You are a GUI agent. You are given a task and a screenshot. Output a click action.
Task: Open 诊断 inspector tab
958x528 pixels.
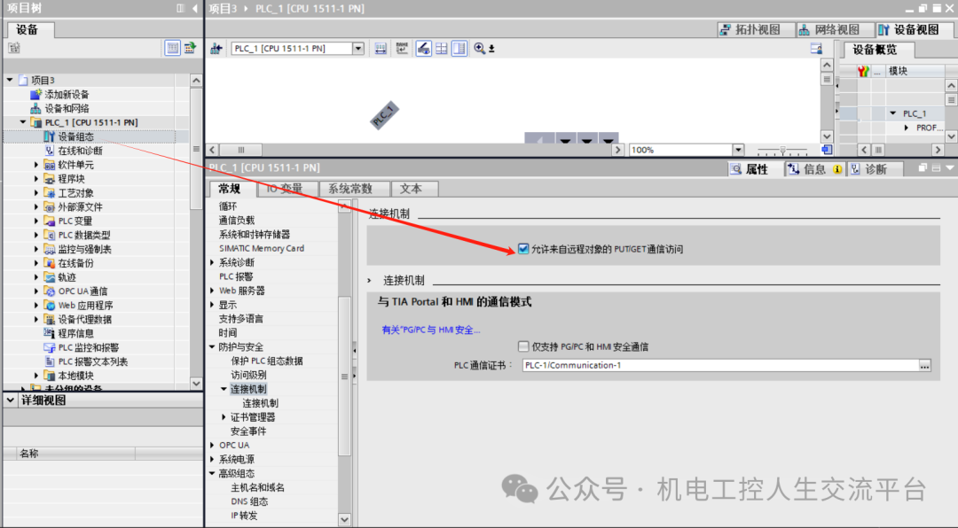pyautogui.click(x=875, y=169)
